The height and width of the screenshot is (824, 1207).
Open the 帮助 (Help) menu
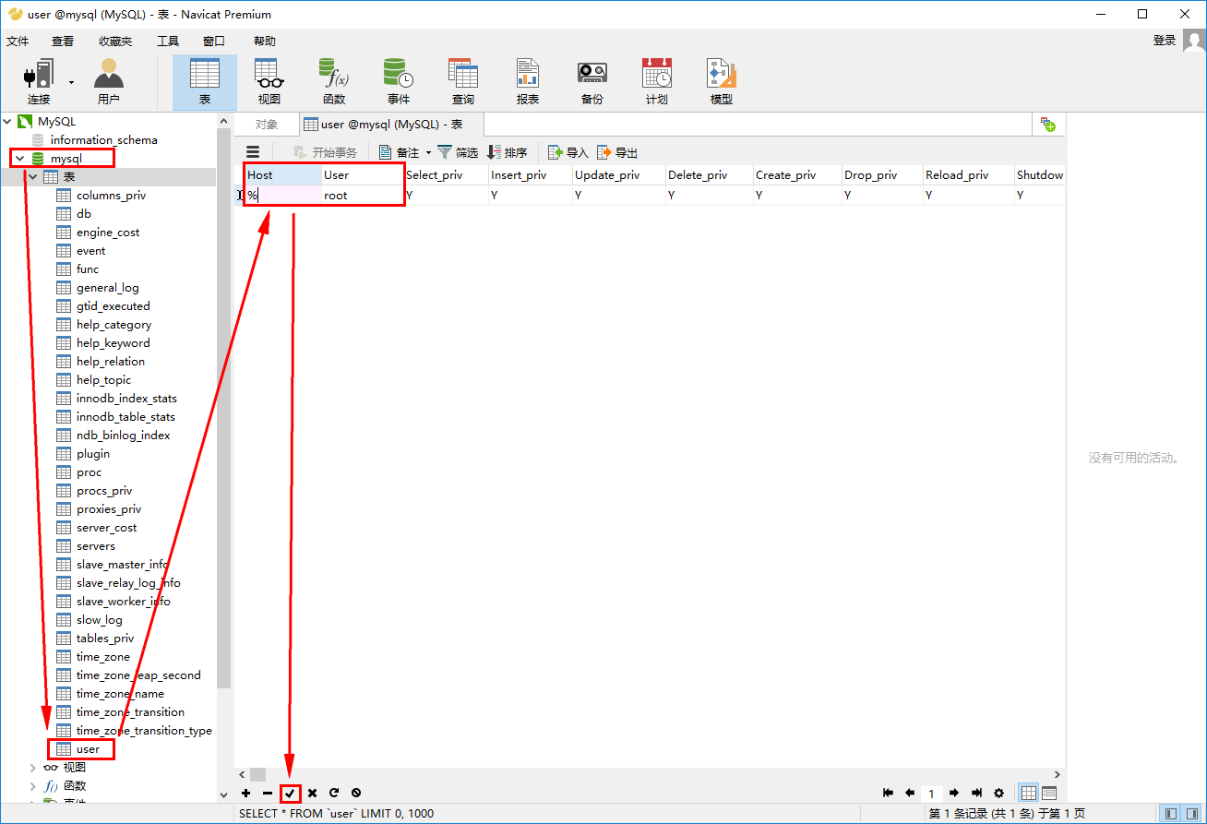click(x=265, y=42)
